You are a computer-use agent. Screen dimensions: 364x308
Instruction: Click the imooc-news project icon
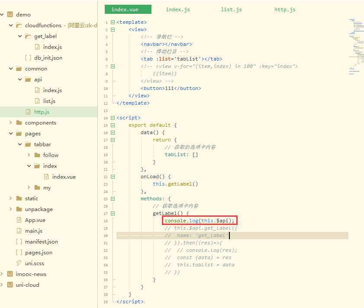(x=10, y=274)
